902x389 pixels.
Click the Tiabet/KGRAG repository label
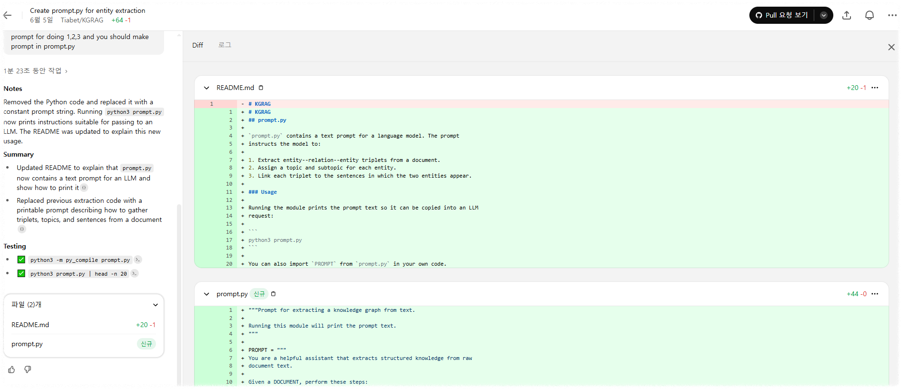click(82, 20)
